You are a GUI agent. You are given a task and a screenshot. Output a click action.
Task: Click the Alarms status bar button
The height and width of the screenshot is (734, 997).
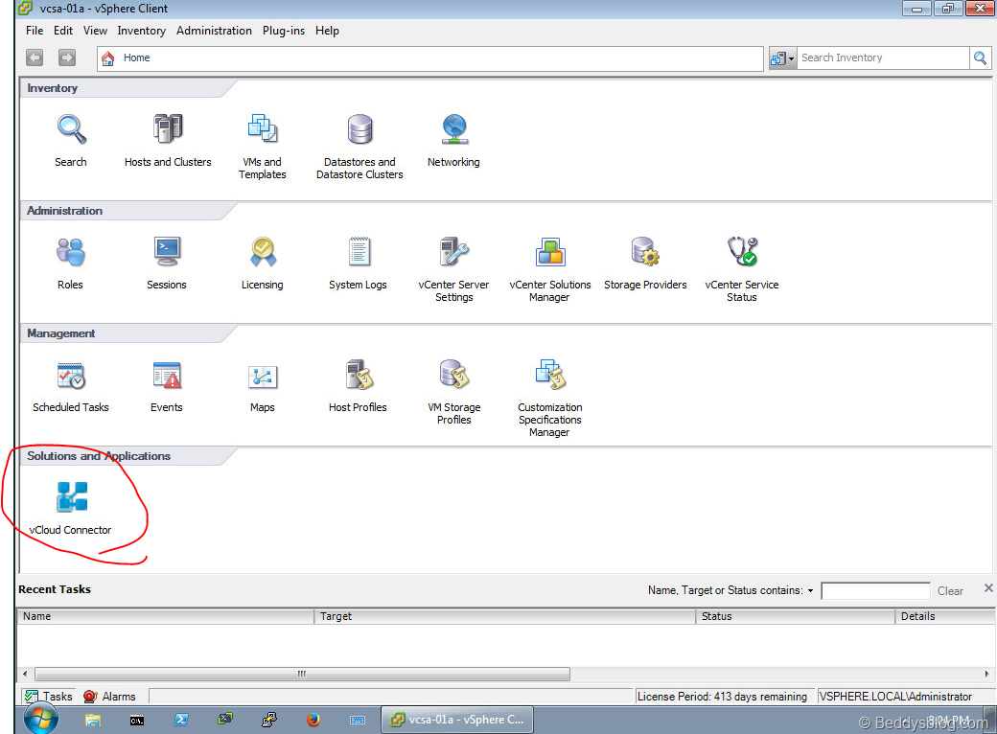coord(109,697)
